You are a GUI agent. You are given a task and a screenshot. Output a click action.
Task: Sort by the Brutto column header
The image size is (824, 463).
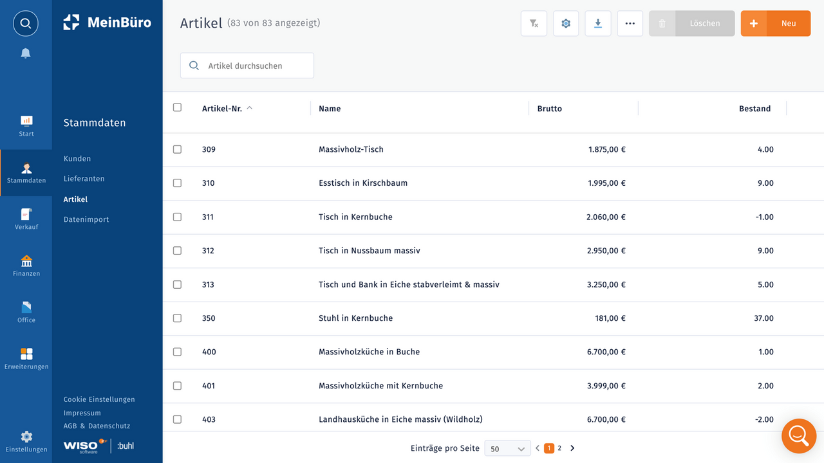[550, 109]
